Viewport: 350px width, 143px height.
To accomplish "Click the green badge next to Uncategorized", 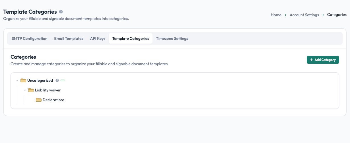I will pyautogui.click(x=63, y=81).
